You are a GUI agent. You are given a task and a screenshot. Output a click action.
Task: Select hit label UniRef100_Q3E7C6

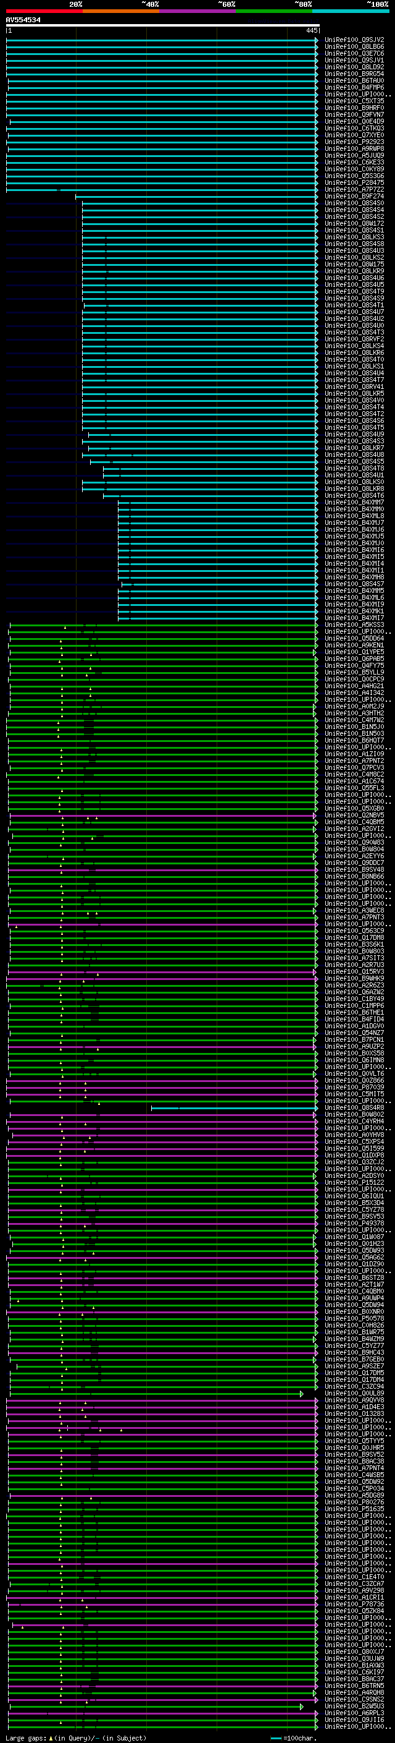point(354,53)
